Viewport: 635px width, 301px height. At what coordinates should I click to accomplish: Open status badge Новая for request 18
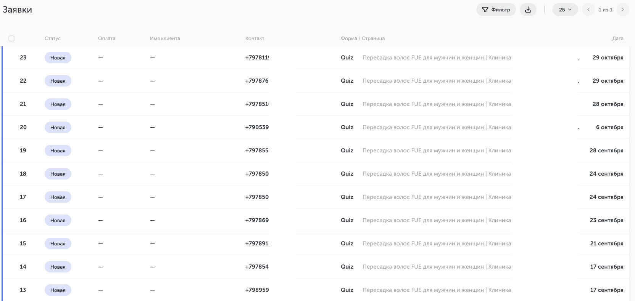point(58,174)
